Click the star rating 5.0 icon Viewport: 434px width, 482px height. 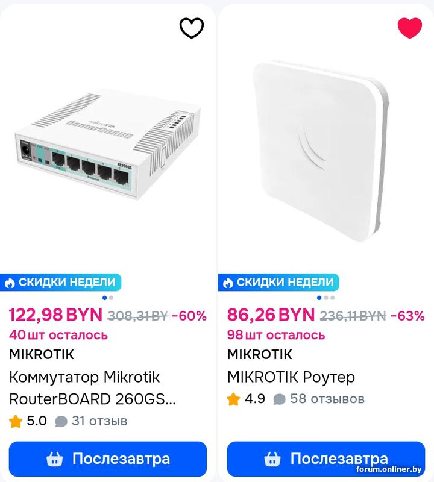[x=16, y=421]
